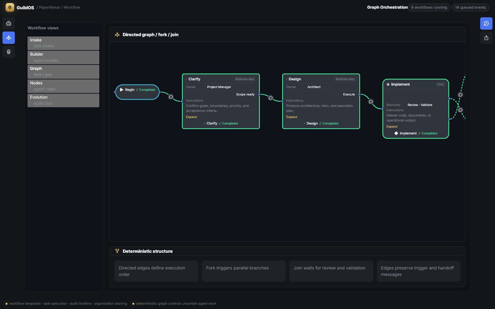
Task: Open the PaperMaker breadcrumb link
Action: coord(49,7)
